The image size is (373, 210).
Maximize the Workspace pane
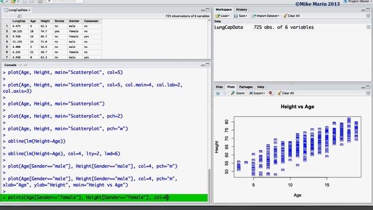click(368, 10)
